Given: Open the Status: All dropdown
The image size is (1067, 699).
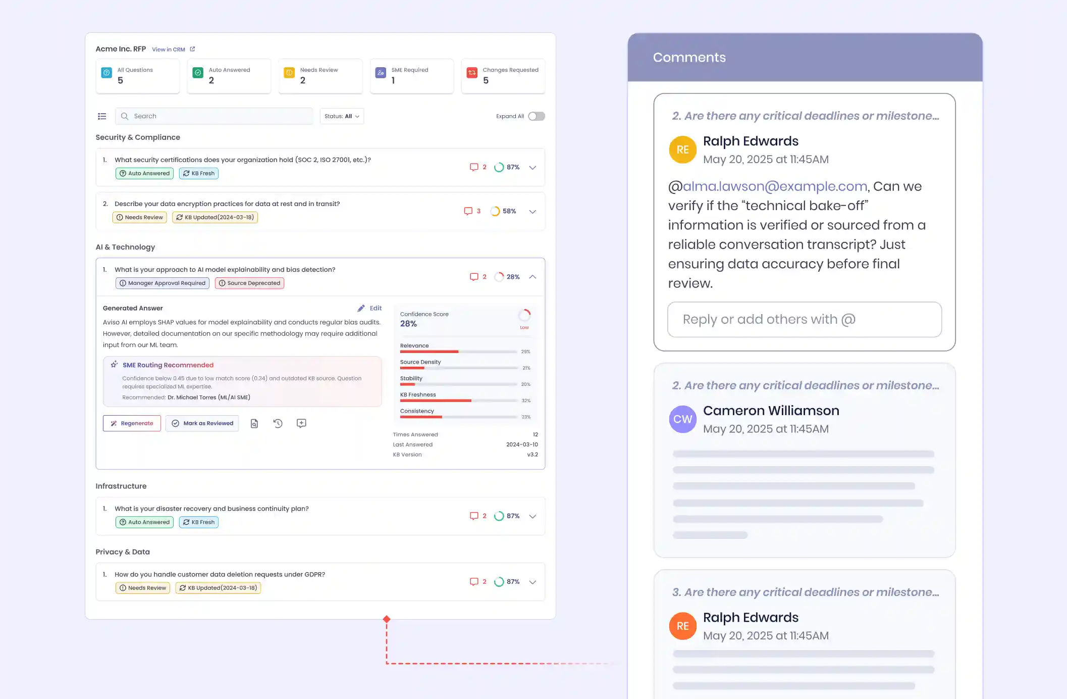Looking at the screenshot, I should click(342, 116).
